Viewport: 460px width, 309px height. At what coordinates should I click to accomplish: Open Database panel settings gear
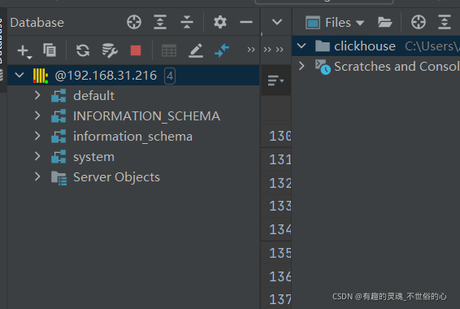[x=220, y=22]
